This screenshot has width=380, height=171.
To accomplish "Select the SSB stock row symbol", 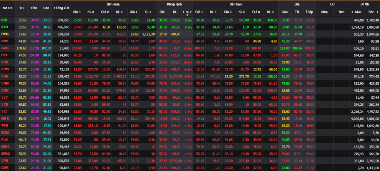I will pyautogui.click(x=4, y=62).
